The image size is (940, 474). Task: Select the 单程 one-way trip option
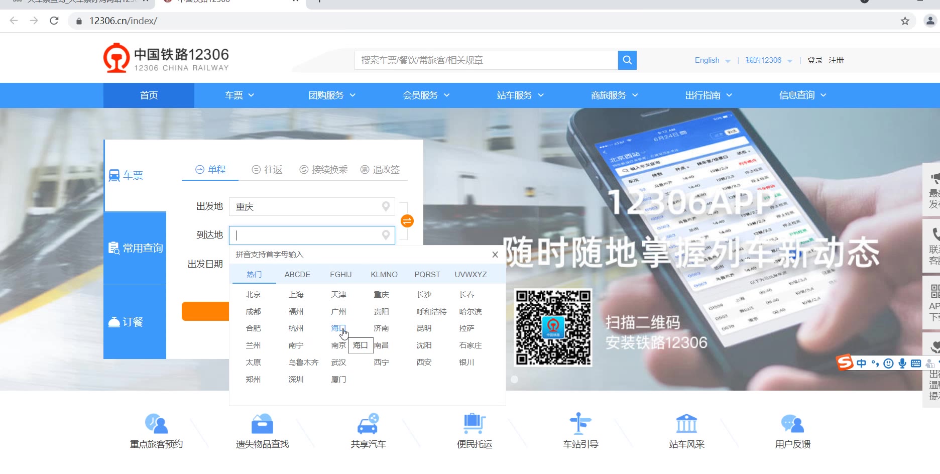[210, 170]
